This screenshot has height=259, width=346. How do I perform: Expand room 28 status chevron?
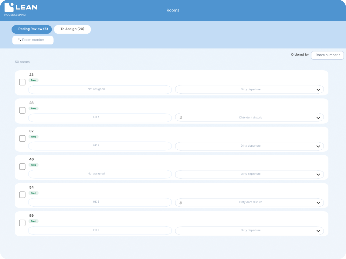[318, 118]
